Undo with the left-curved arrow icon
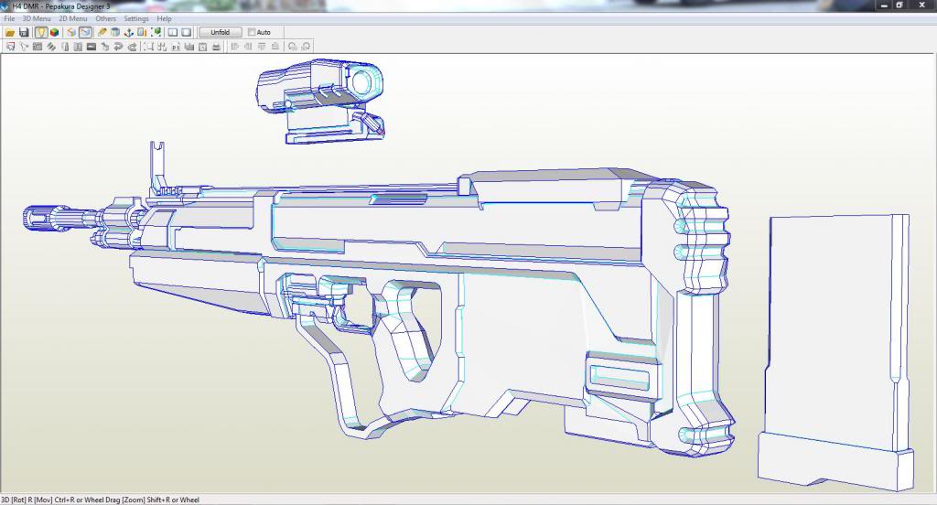 (118, 47)
